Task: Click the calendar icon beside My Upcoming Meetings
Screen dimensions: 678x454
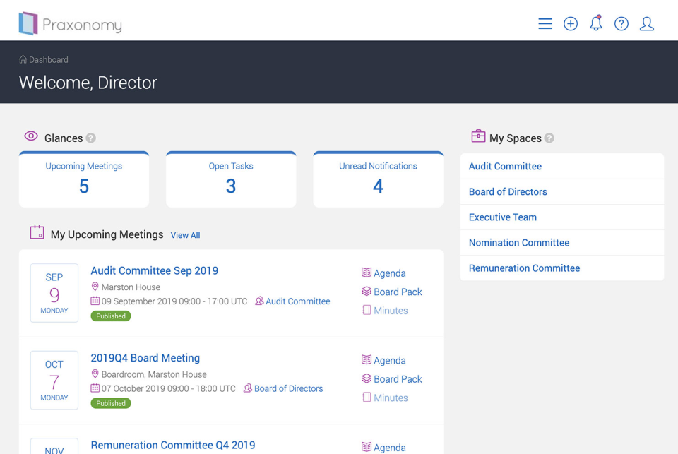Action: pyautogui.click(x=37, y=232)
